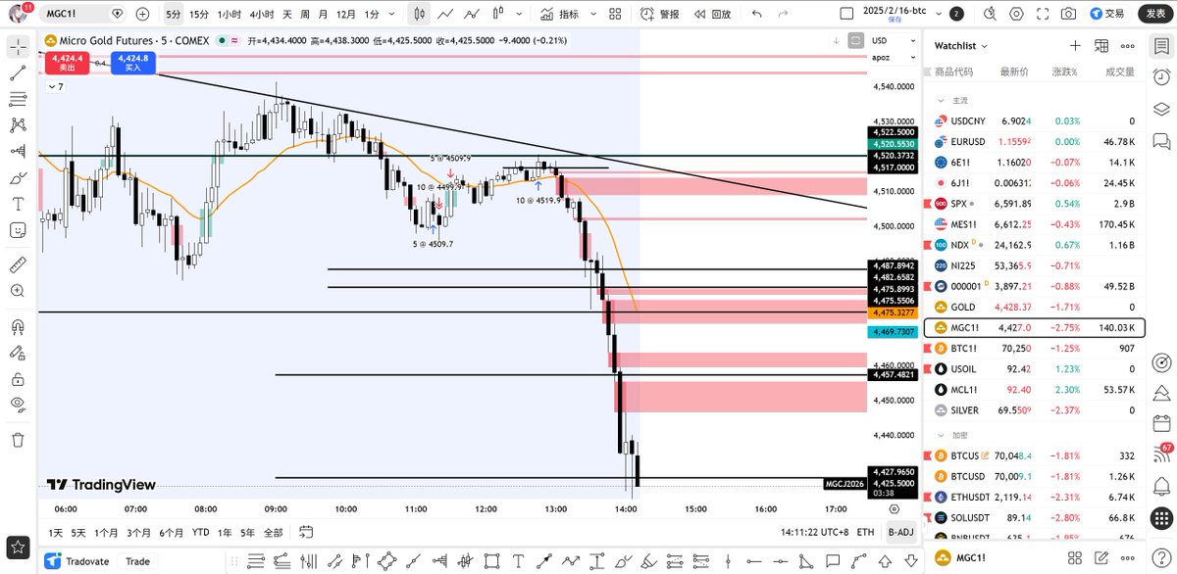
Task: Click the 交易 trade button
Action: coord(1106,14)
